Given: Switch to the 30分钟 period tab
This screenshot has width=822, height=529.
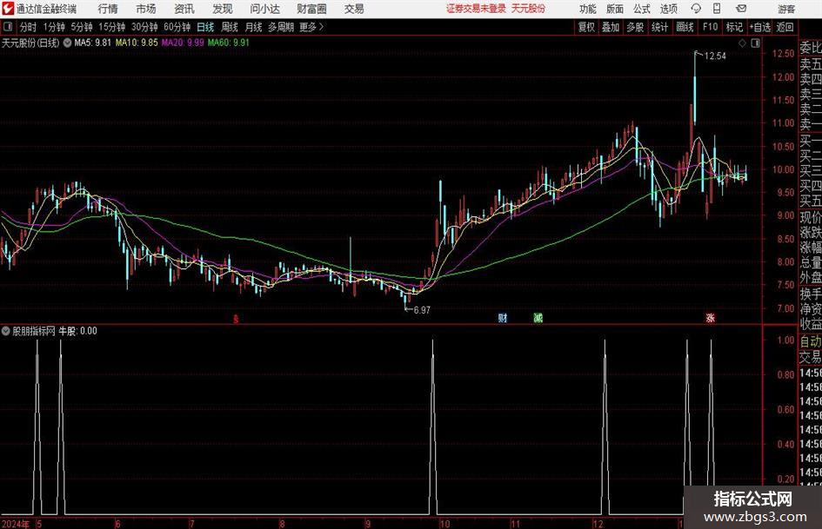Looking at the screenshot, I should pos(144,27).
